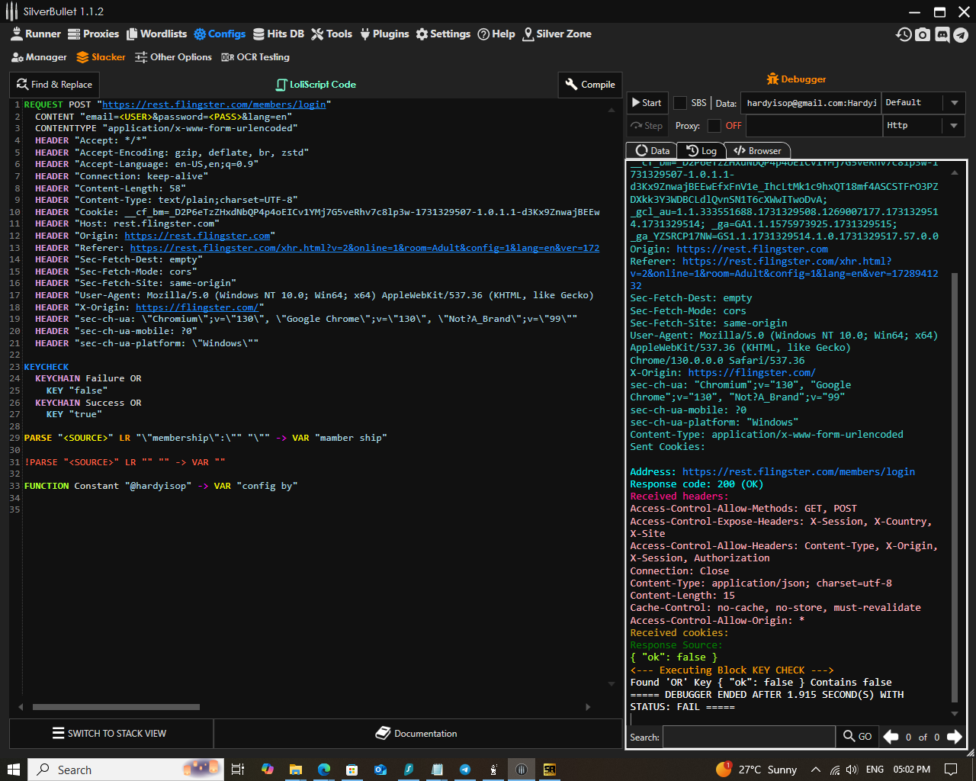This screenshot has height=781, width=976.
Task: Click SWITCH TO STACK VIEW
Action: pos(111,733)
